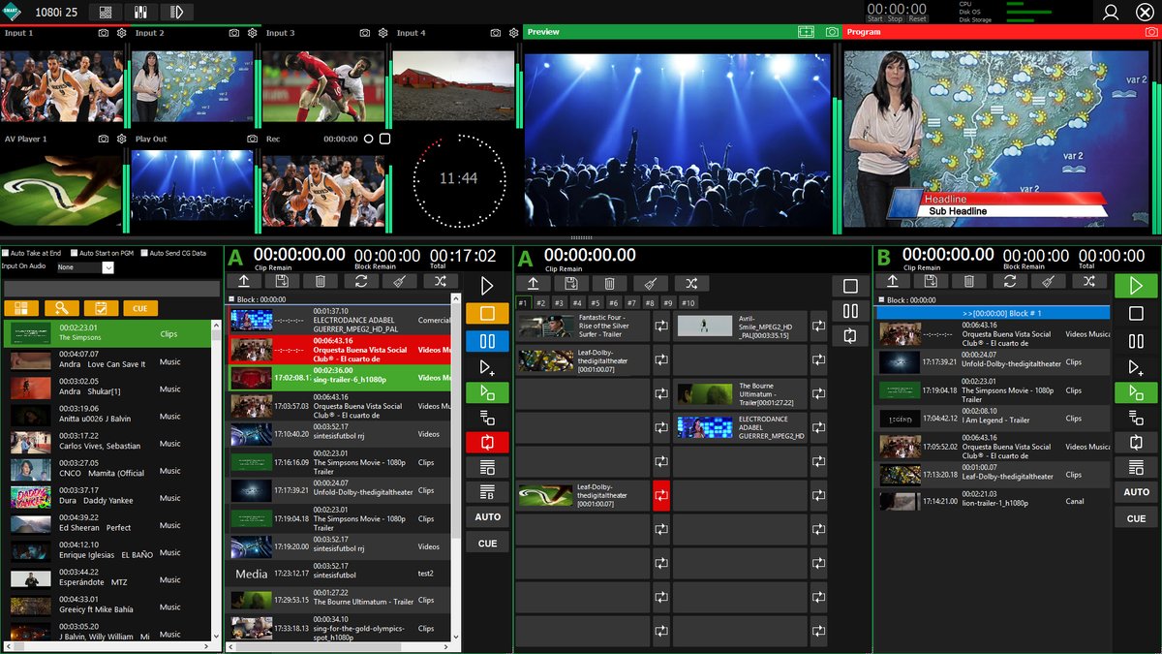Take snapshot of Input 4

tap(496, 33)
